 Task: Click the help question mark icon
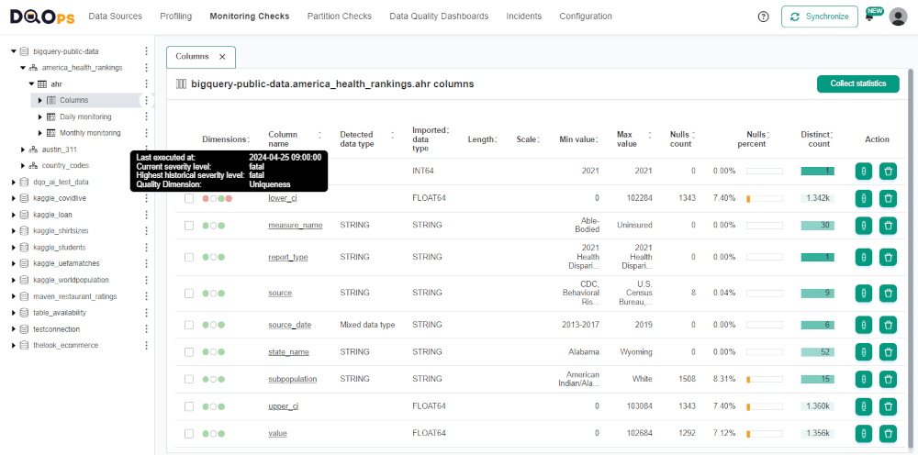[764, 17]
